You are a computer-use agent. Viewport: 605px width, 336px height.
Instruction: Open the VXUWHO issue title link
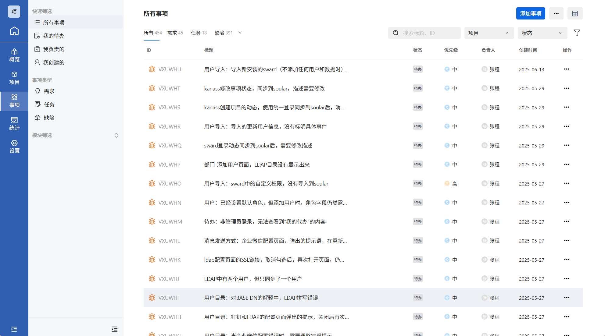(x=266, y=184)
